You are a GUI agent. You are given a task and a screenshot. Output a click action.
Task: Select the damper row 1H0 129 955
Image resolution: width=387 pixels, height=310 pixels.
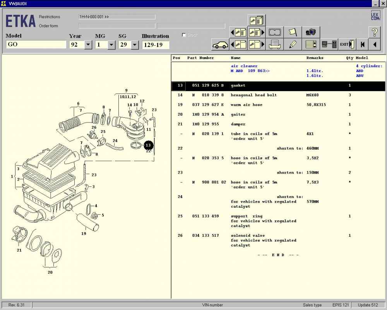point(278,124)
